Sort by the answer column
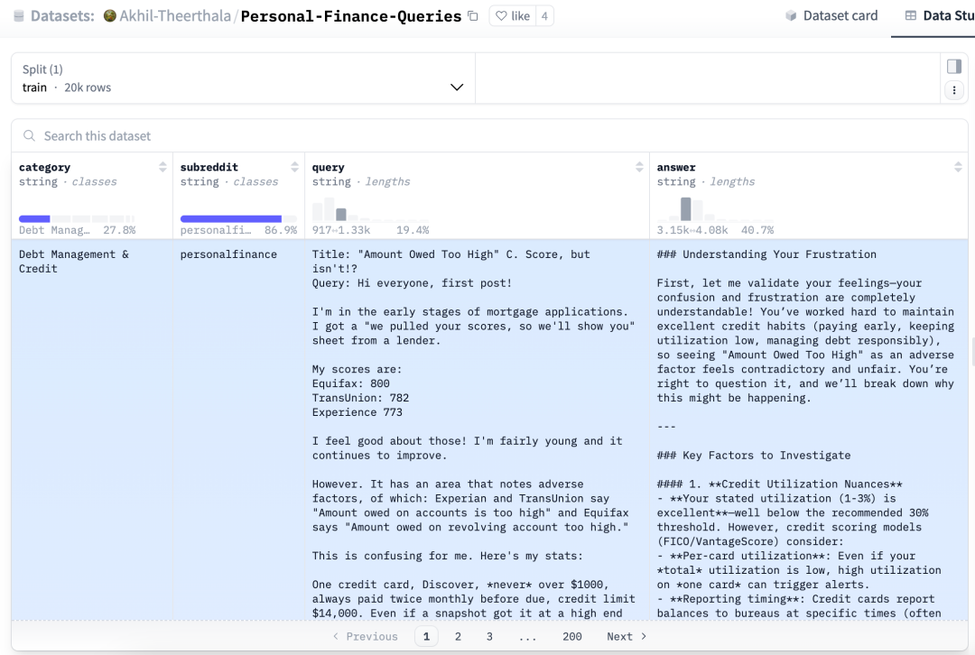The image size is (975, 655). click(x=958, y=167)
